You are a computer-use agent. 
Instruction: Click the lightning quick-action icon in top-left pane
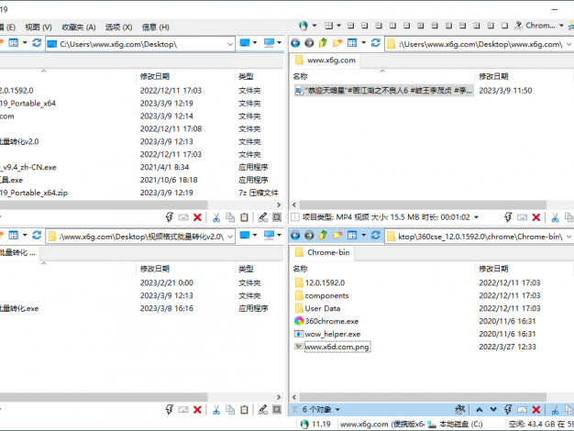point(169,217)
